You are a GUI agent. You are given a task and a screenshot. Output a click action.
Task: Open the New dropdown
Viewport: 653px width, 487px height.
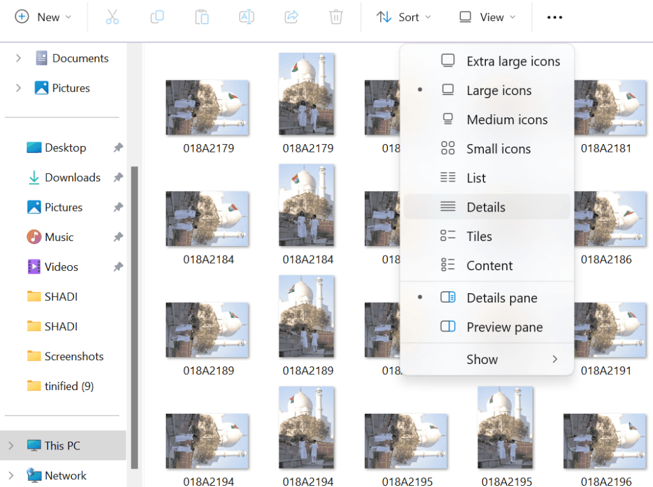coord(43,17)
